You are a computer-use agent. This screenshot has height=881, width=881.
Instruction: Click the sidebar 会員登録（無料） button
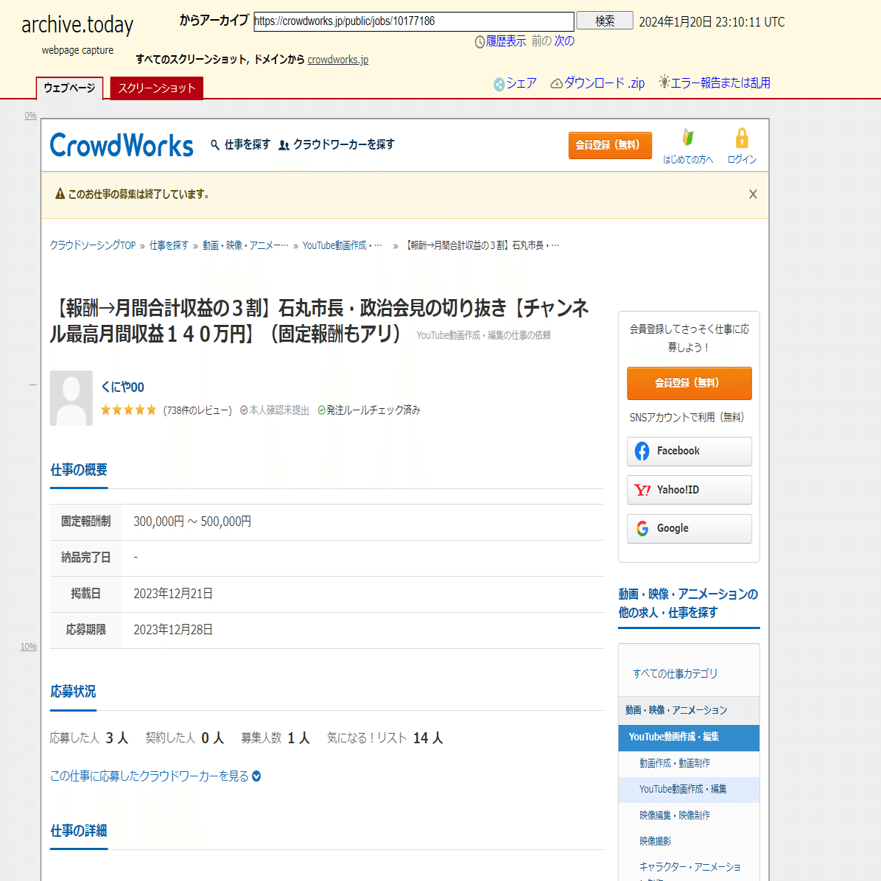pos(689,383)
